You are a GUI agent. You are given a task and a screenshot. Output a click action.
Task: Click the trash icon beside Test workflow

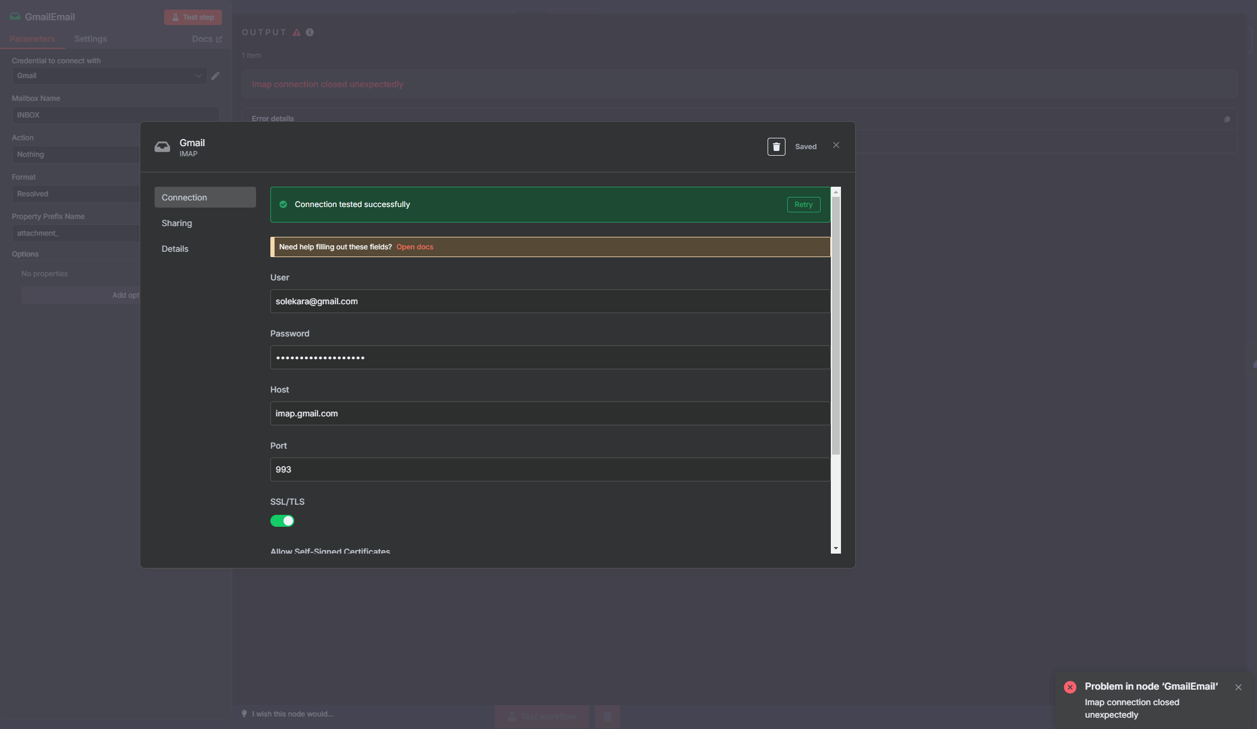[607, 716]
